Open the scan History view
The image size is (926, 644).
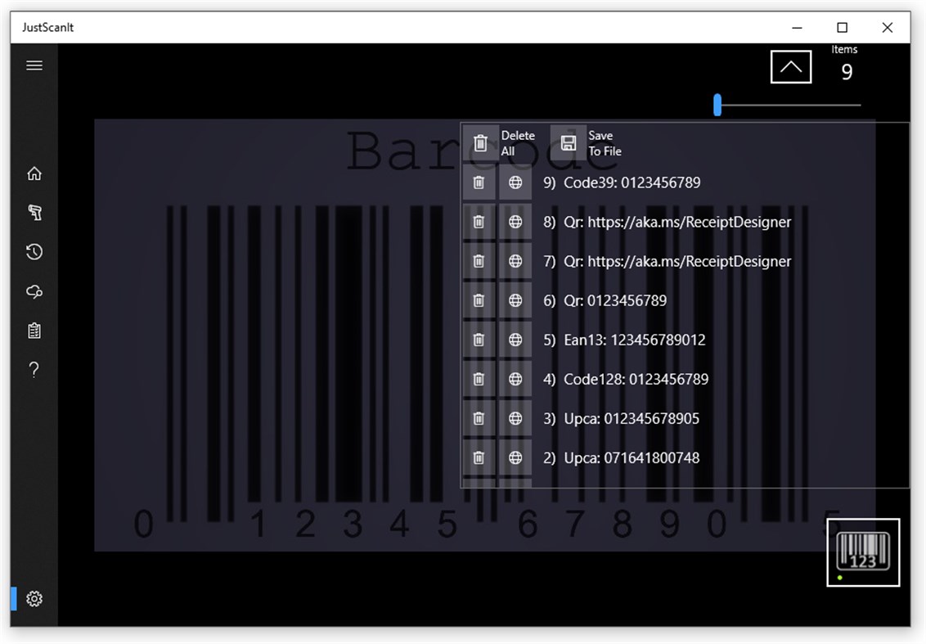click(x=34, y=251)
